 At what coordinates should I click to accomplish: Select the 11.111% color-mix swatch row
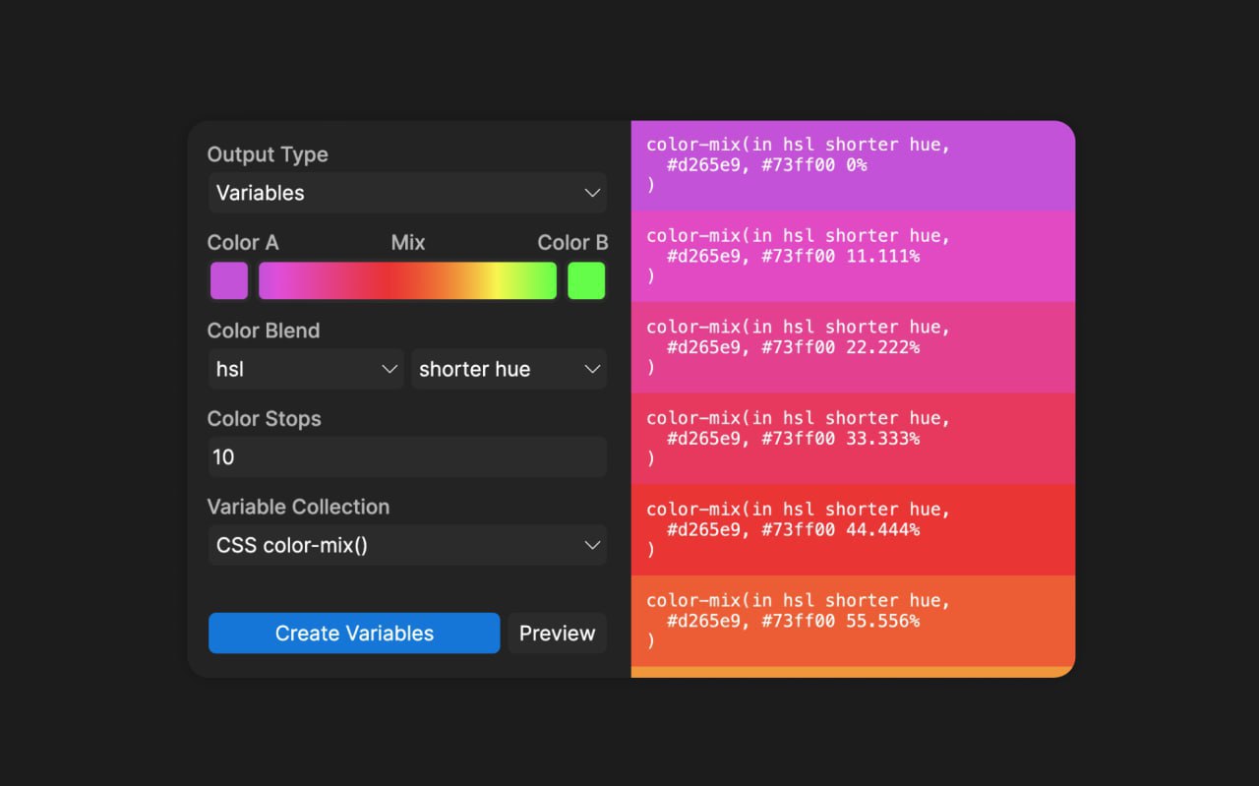tap(853, 256)
